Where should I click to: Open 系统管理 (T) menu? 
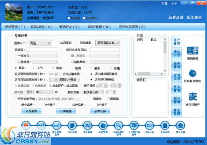[x=15, y=27]
